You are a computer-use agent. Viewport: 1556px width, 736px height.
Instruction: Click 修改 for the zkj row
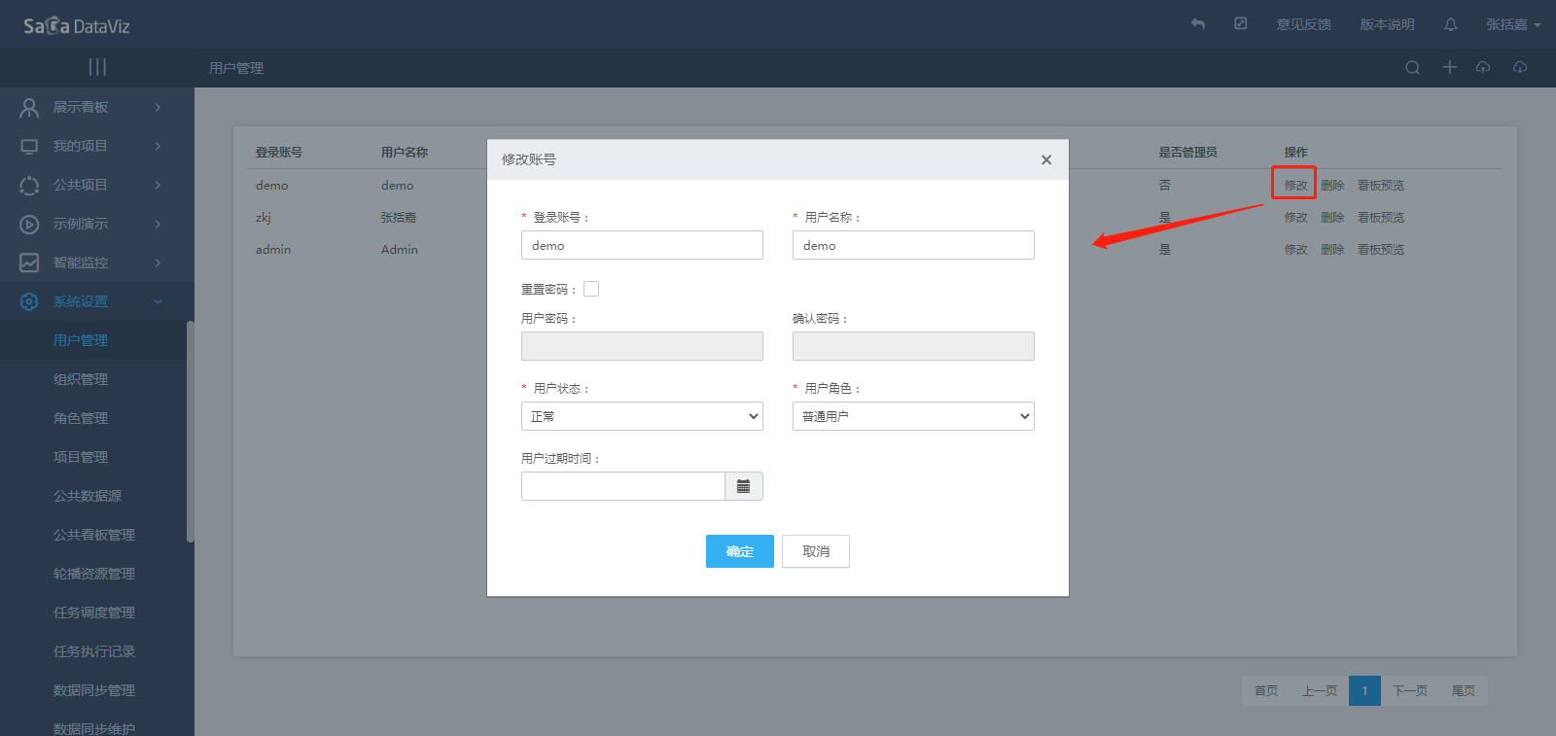1295,217
